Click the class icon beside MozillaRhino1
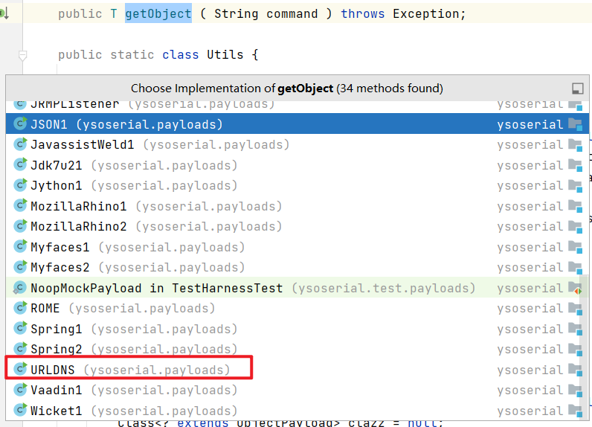 [20, 206]
